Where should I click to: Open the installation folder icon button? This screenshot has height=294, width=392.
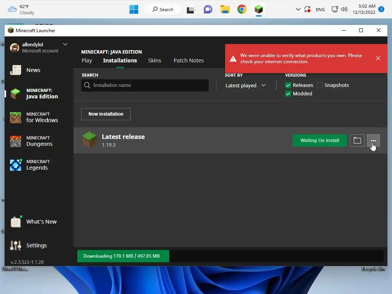[357, 140]
